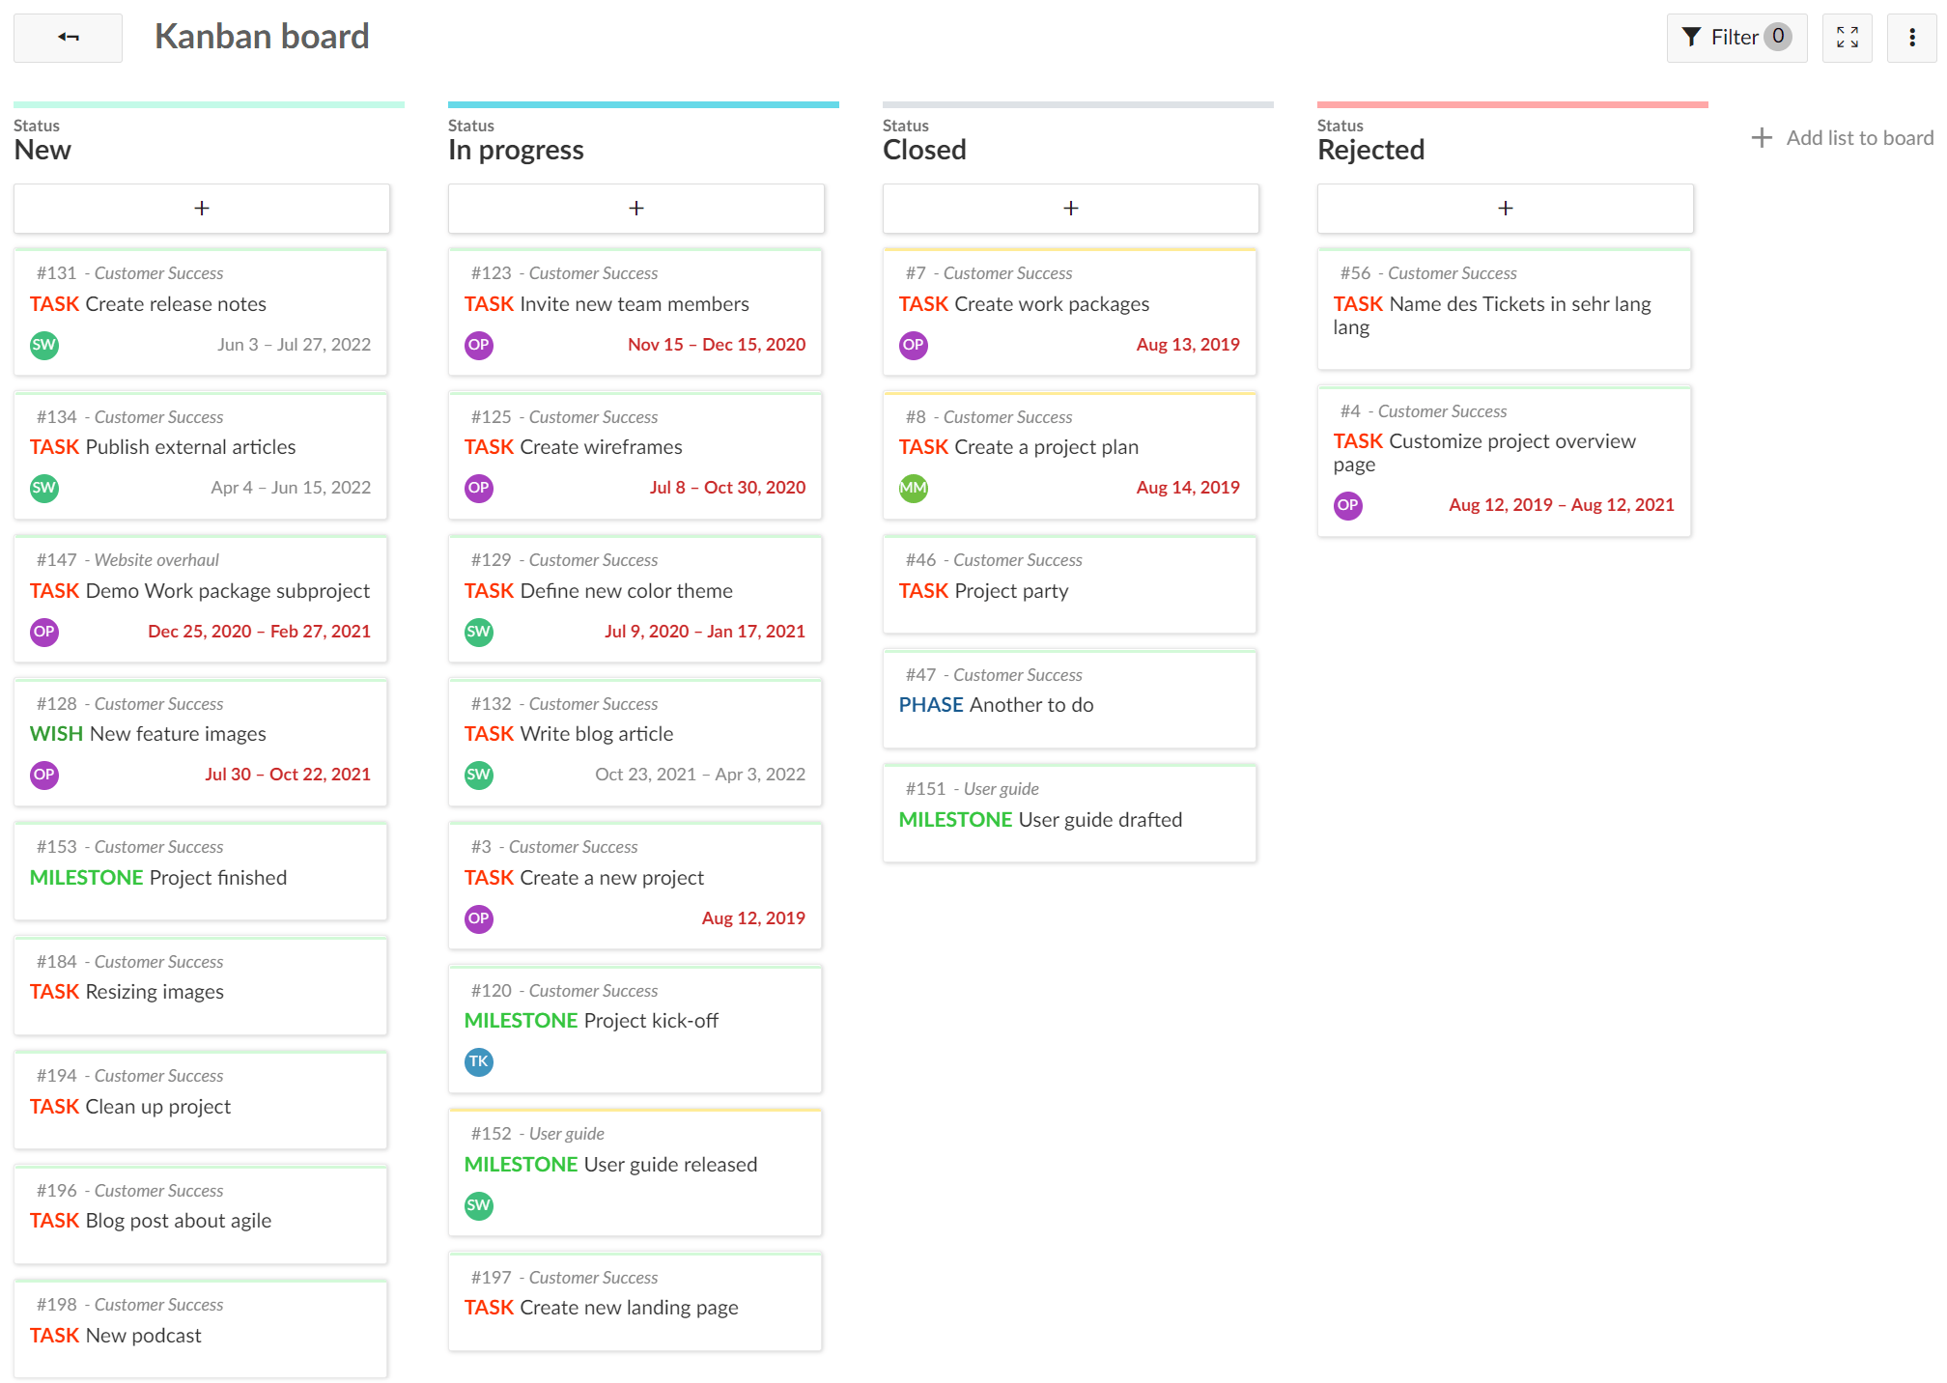
Task: Click the plus icon beside Add list to board
Action: pos(1763,137)
